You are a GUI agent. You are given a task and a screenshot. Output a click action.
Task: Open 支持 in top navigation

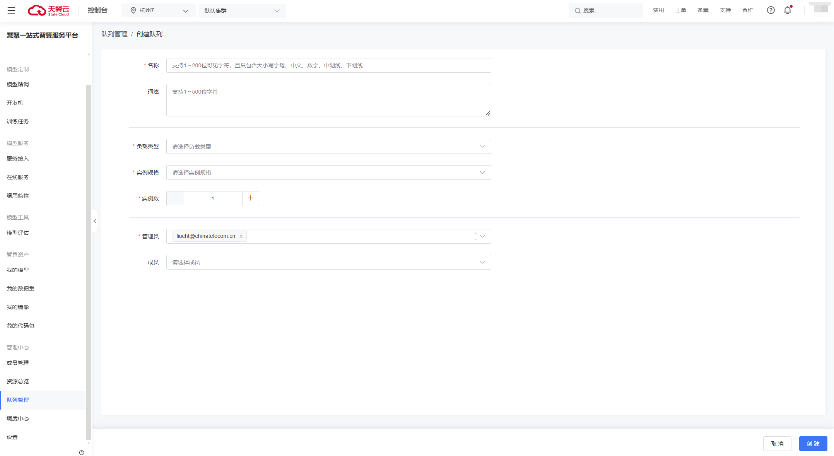coord(725,10)
